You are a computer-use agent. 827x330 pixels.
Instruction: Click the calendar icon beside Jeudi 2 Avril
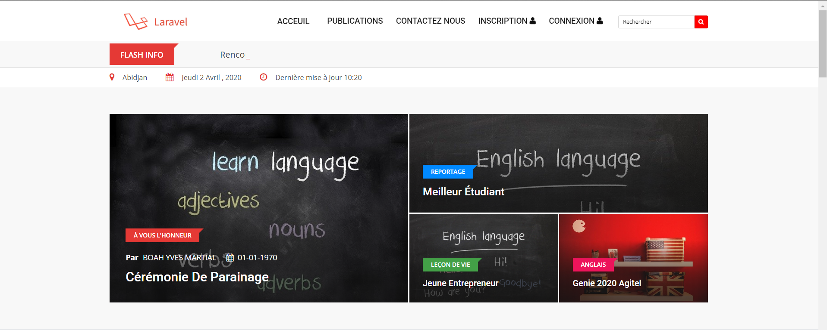click(x=170, y=77)
